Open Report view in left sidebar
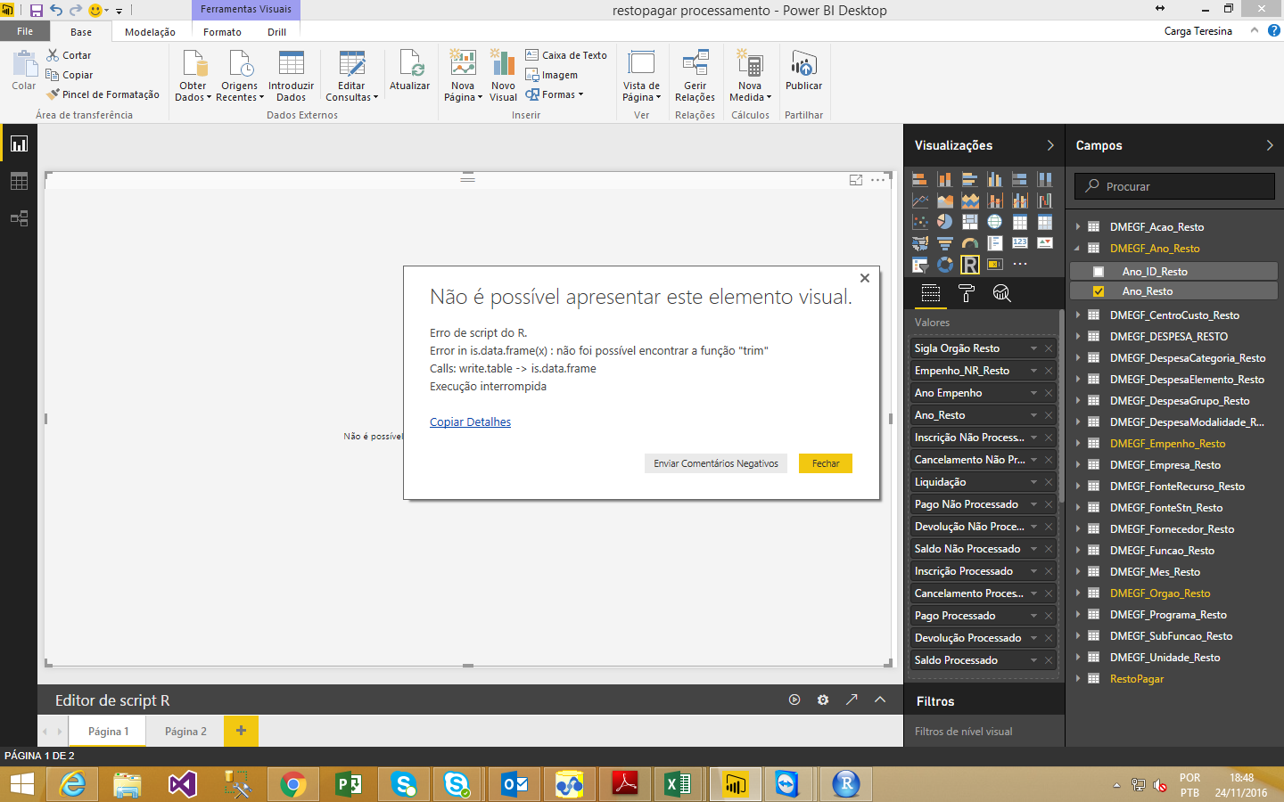Viewport: 1284px width, 802px height. (x=19, y=143)
